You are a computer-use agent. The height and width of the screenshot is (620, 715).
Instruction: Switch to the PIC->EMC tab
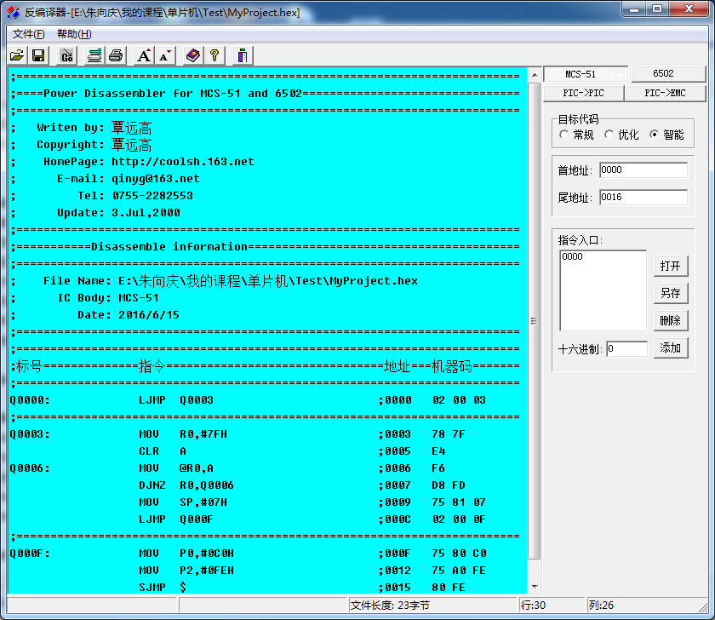point(665,93)
